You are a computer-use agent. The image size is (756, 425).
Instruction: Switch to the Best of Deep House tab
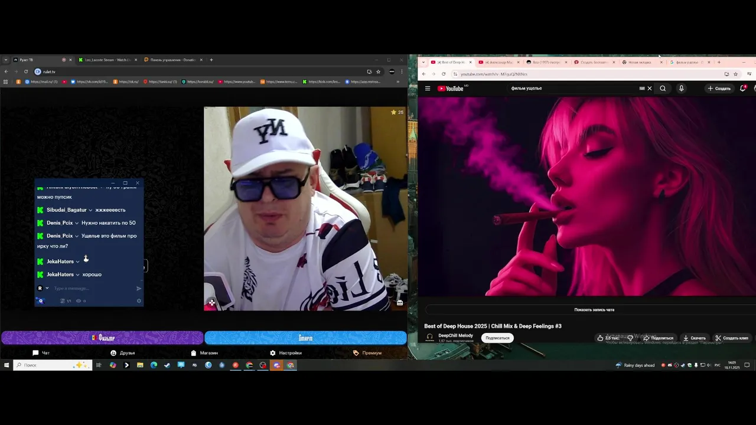point(451,62)
